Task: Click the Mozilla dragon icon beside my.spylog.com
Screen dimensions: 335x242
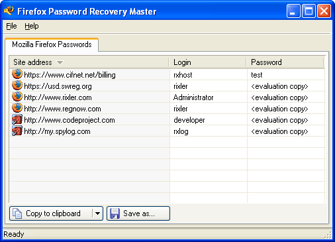Action: 17,131
